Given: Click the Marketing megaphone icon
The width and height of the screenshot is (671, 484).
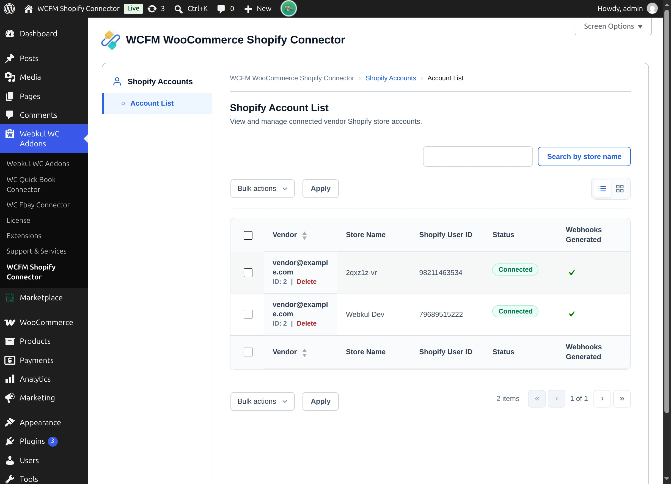Looking at the screenshot, I should click(x=10, y=398).
